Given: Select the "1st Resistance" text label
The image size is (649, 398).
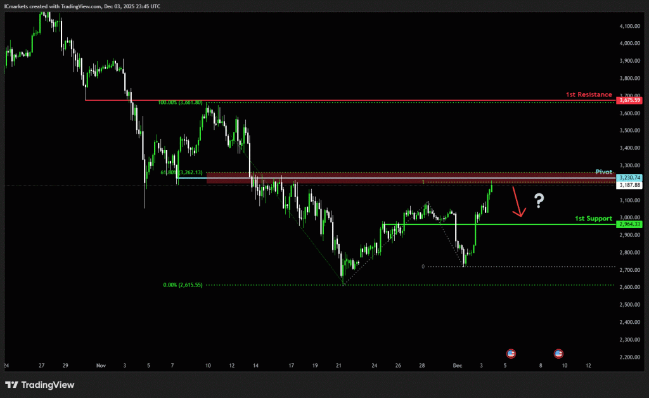Looking at the screenshot, I should coord(589,94).
